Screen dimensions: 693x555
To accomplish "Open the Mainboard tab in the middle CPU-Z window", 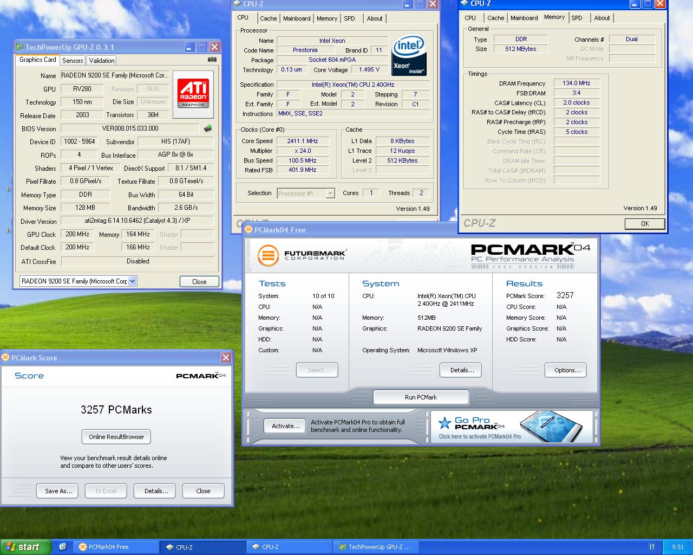I will coord(297,18).
